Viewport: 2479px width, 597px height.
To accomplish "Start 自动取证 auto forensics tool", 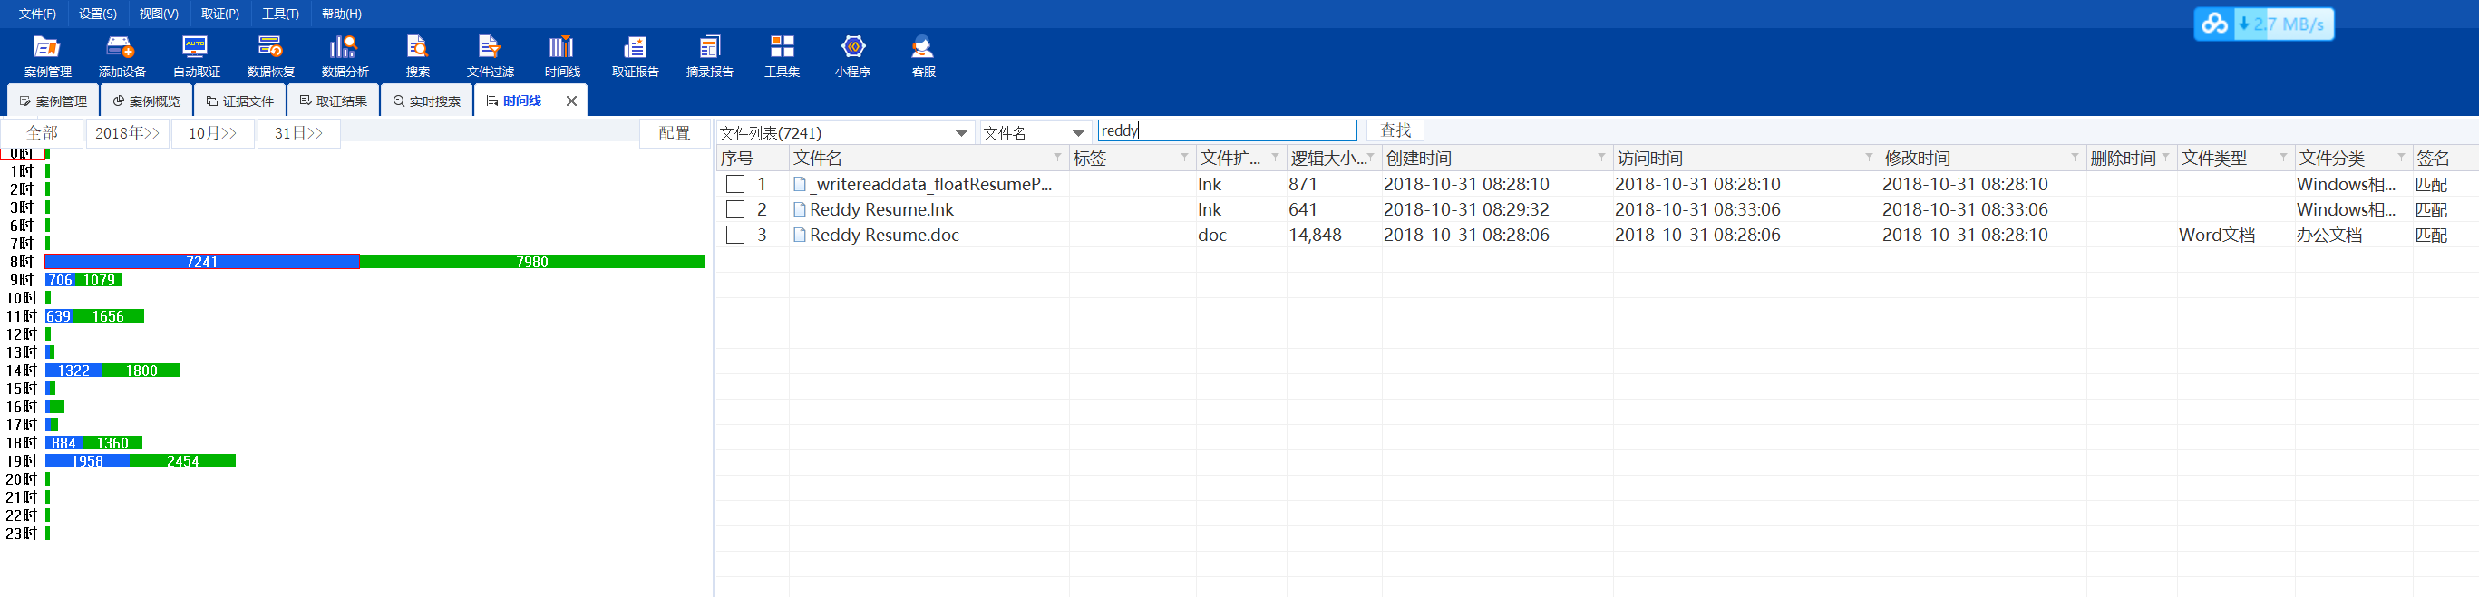I will [x=197, y=56].
